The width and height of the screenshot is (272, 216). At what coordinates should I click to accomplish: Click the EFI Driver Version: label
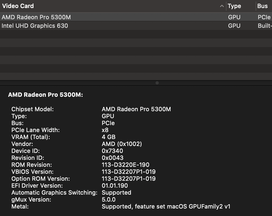click(x=37, y=186)
